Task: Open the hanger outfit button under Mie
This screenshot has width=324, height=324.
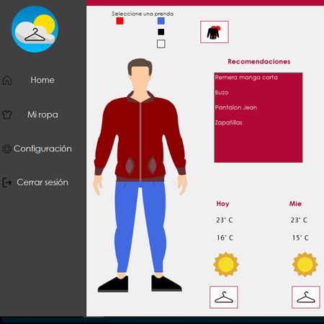Action: (306, 297)
